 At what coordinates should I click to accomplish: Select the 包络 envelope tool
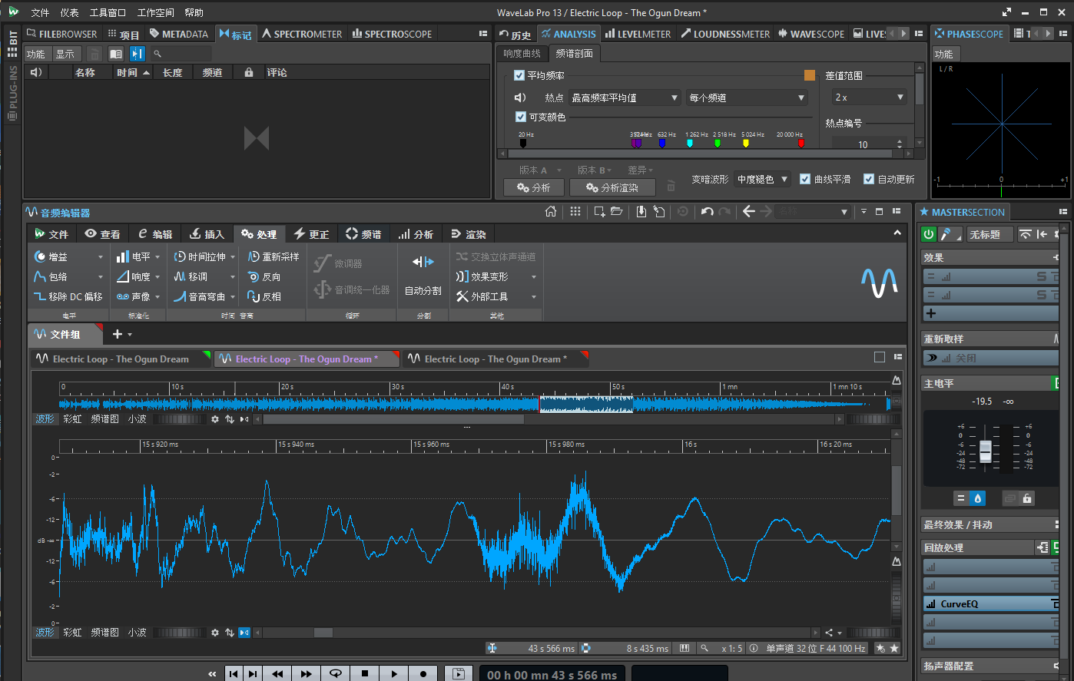point(51,276)
